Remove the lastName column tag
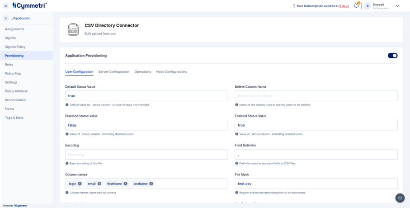The image size is (410, 208). [x=151, y=184]
